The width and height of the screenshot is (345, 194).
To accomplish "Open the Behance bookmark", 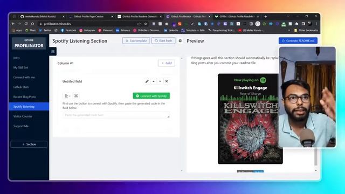I will (123, 30).
